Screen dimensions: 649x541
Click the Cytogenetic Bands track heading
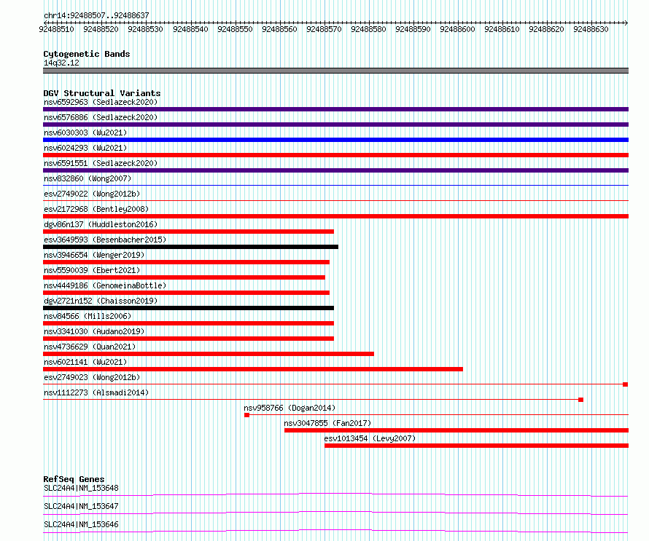87,54
